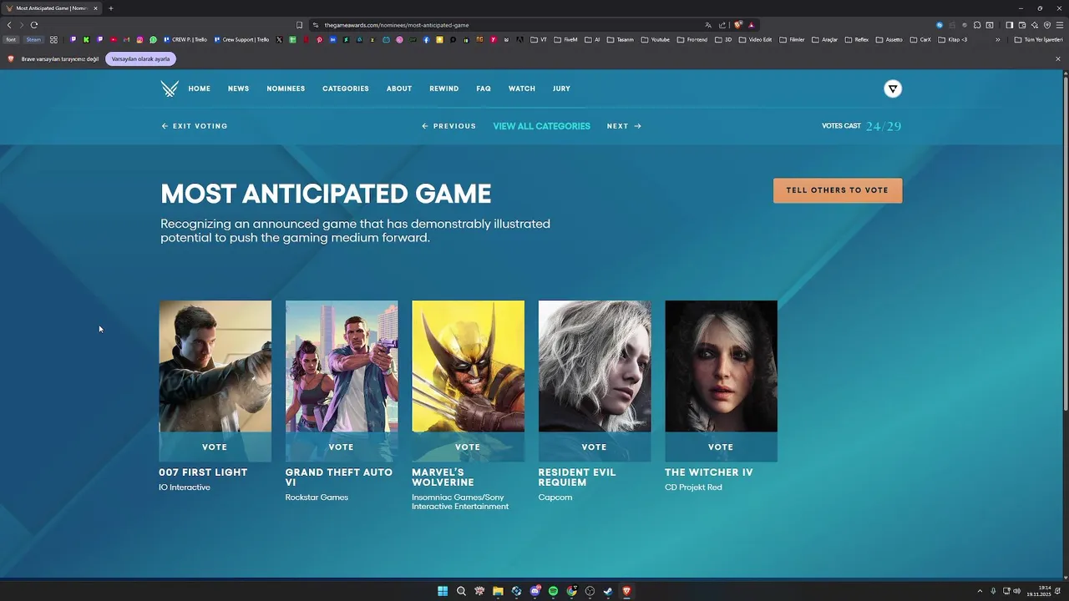The width and height of the screenshot is (1069, 601).
Task: Go to NEXT category
Action: click(x=624, y=126)
